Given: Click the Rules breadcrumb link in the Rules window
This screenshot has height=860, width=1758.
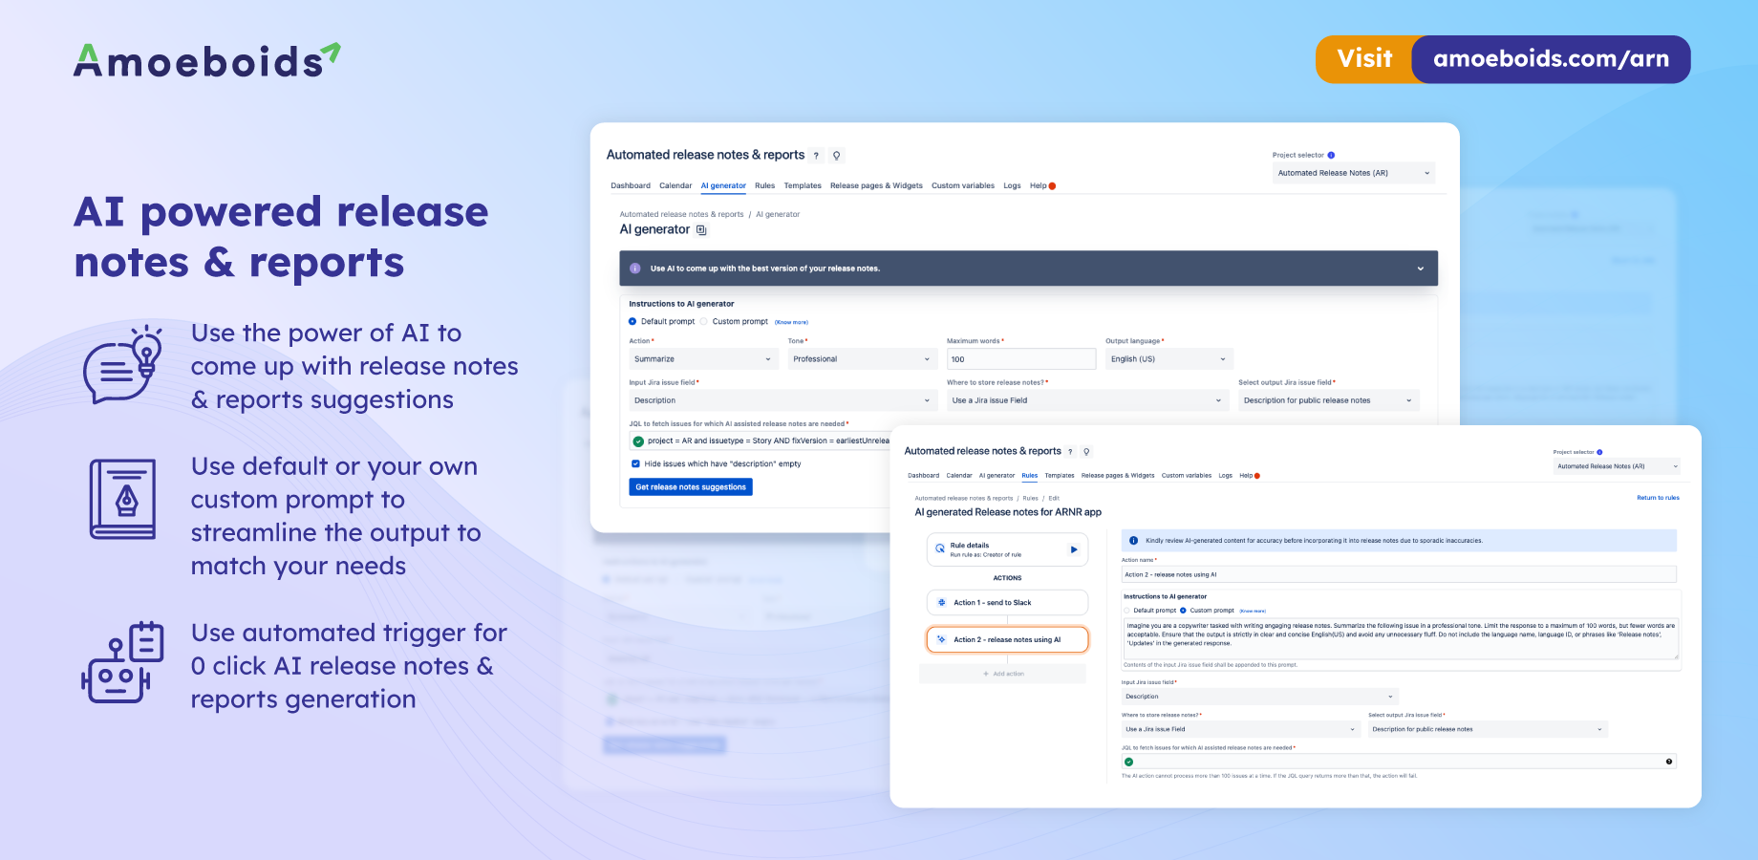Looking at the screenshot, I should [1030, 498].
